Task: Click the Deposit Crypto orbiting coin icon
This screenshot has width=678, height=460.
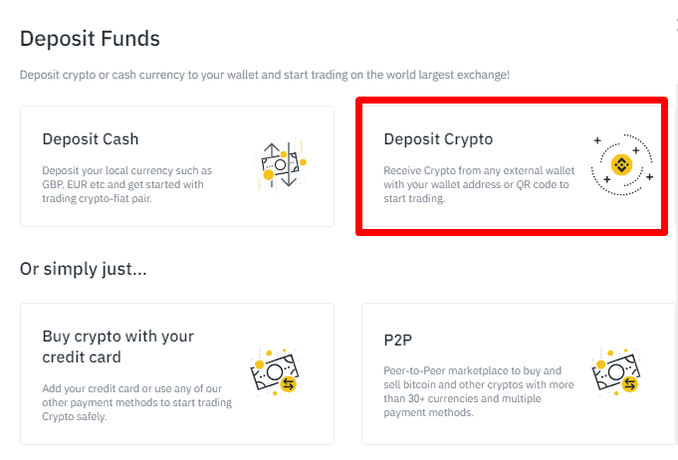Action: click(x=622, y=165)
